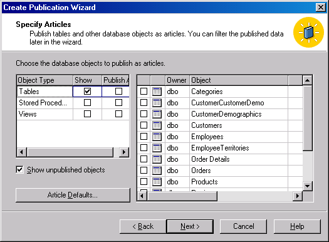This screenshot has width=329, height=242.
Task: Open wizard Help
Action: click(x=297, y=226)
